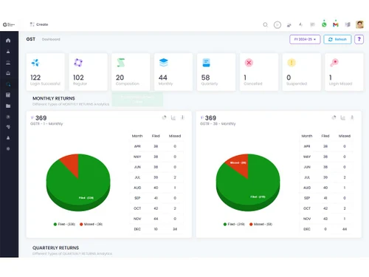Viewport: 369px width, 277px height.
Task: Open the 102 Regular card
Action: 88,72
